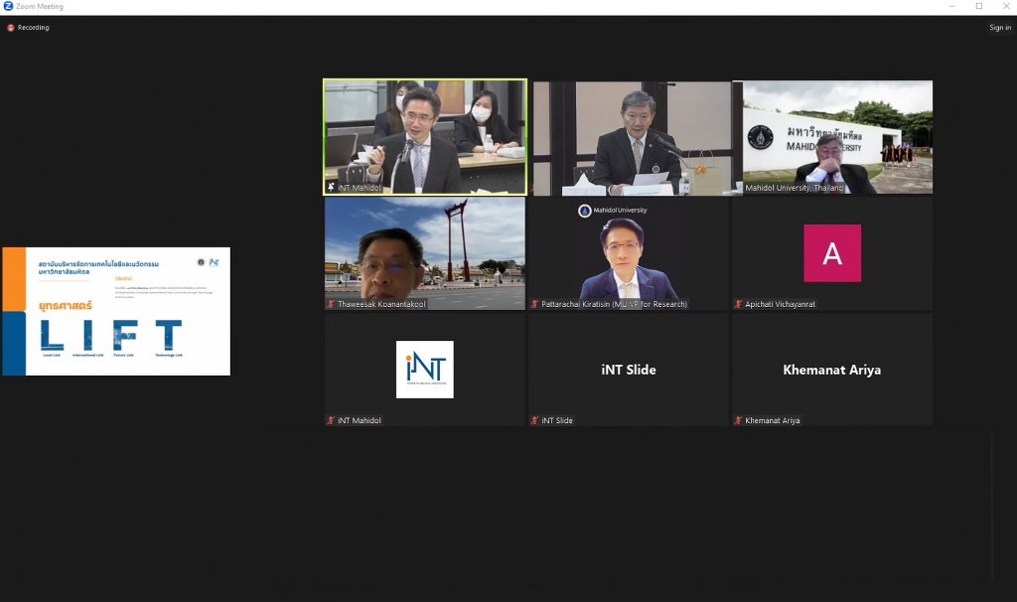Image resolution: width=1017 pixels, height=602 pixels.
Task: Select the green-highlighted active speaker video
Action: pyautogui.click(x=425, y=137)
